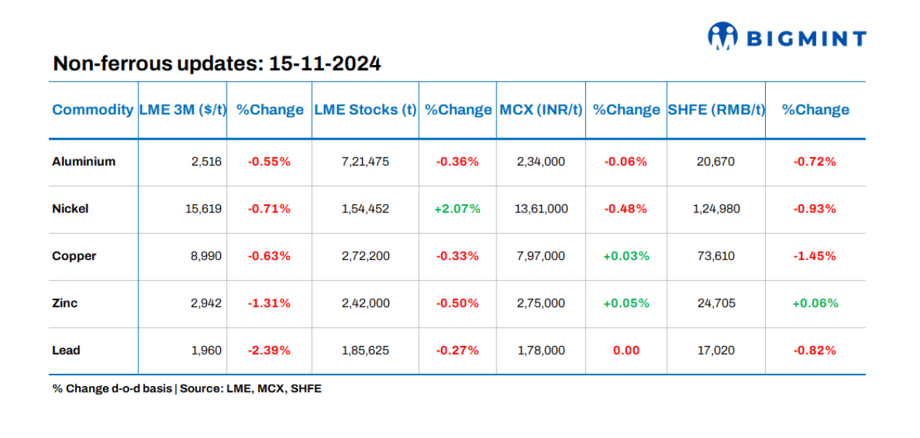Click the Lead row label
This screenshot has height=438, width=920.
pyautogui.click(x=67, y=350)
